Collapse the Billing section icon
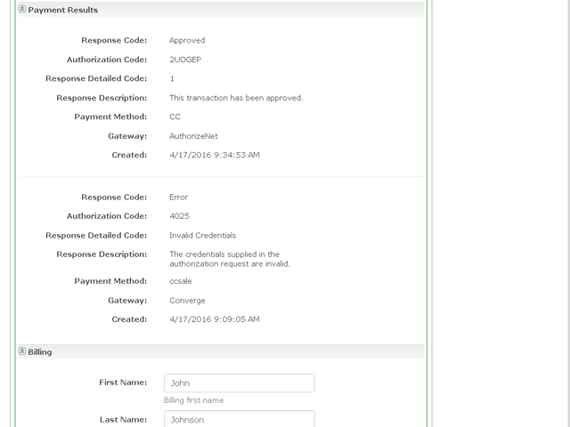 [x=22, y=351]
